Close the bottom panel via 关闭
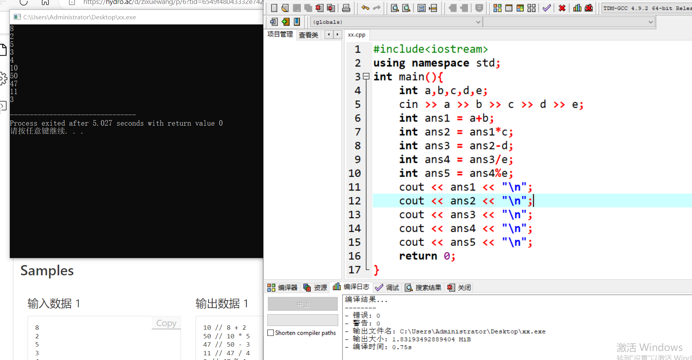The image size is (692, 360). pos(459,288)
